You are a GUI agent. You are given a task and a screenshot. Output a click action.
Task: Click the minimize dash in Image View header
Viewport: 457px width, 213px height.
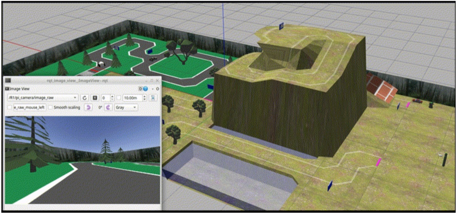[153, 89]
